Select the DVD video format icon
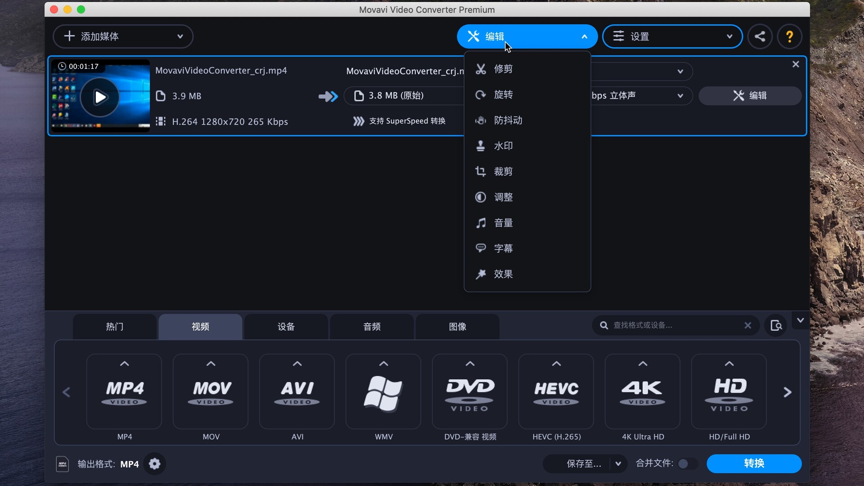The width and height of the screenshot is (864, 486). point(470,391)
